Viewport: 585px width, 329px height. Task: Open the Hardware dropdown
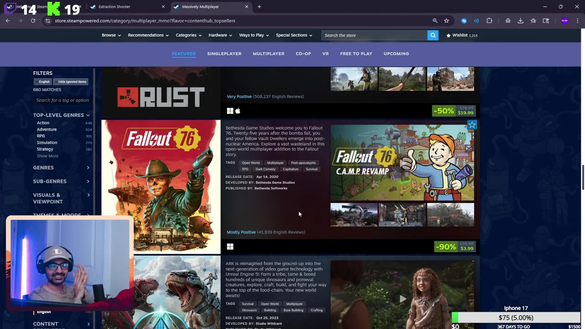pos(220,35)
